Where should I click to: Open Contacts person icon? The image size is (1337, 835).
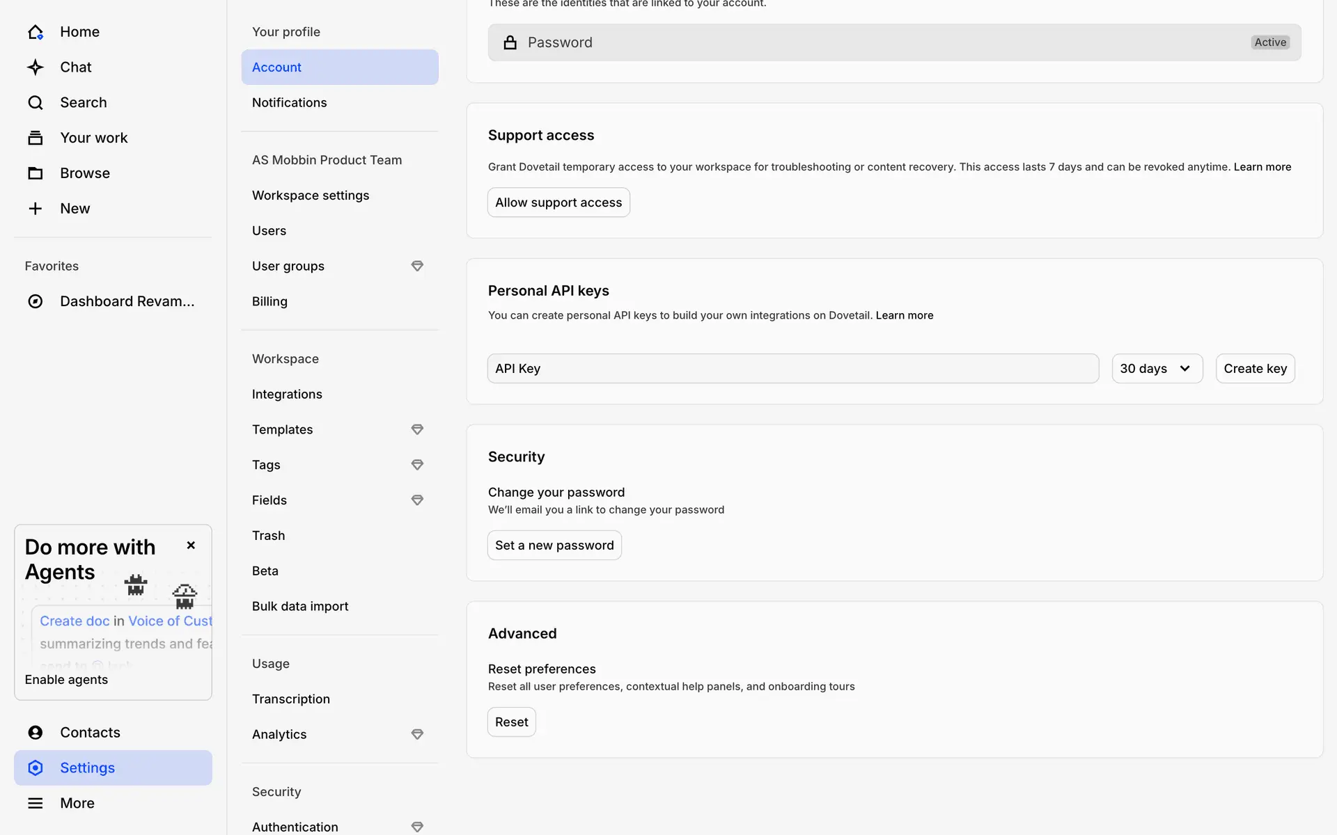pyautogui.click(x=35, y=733)
